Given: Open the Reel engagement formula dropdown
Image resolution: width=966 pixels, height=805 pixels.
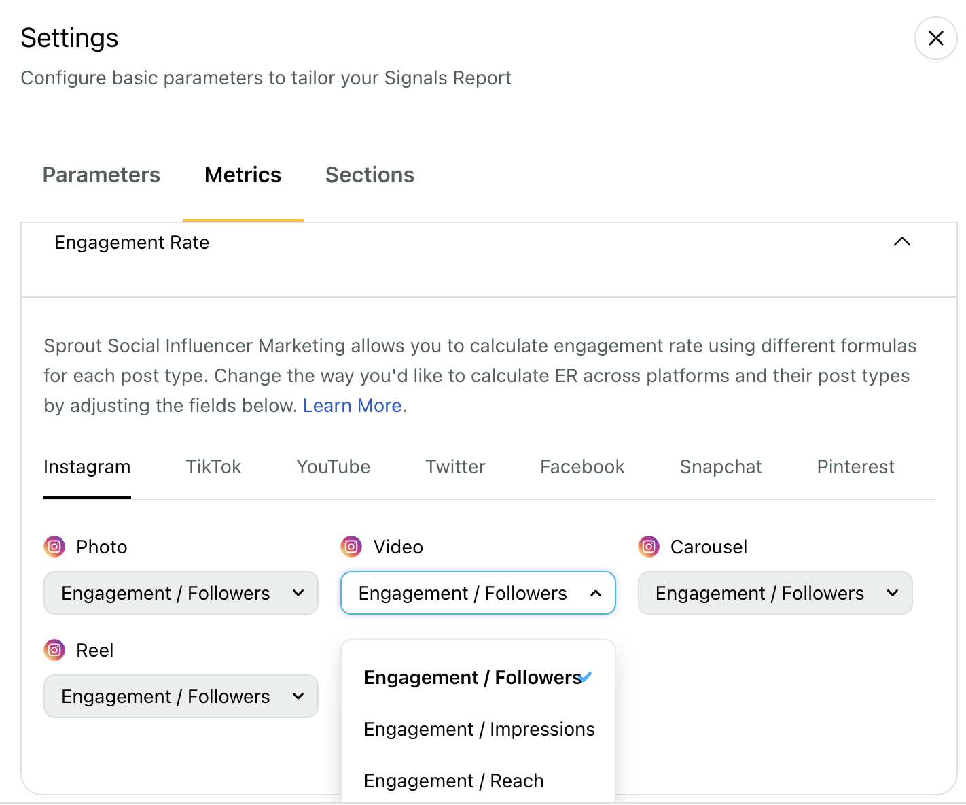Looking at the screenshot, I should 181,696.
